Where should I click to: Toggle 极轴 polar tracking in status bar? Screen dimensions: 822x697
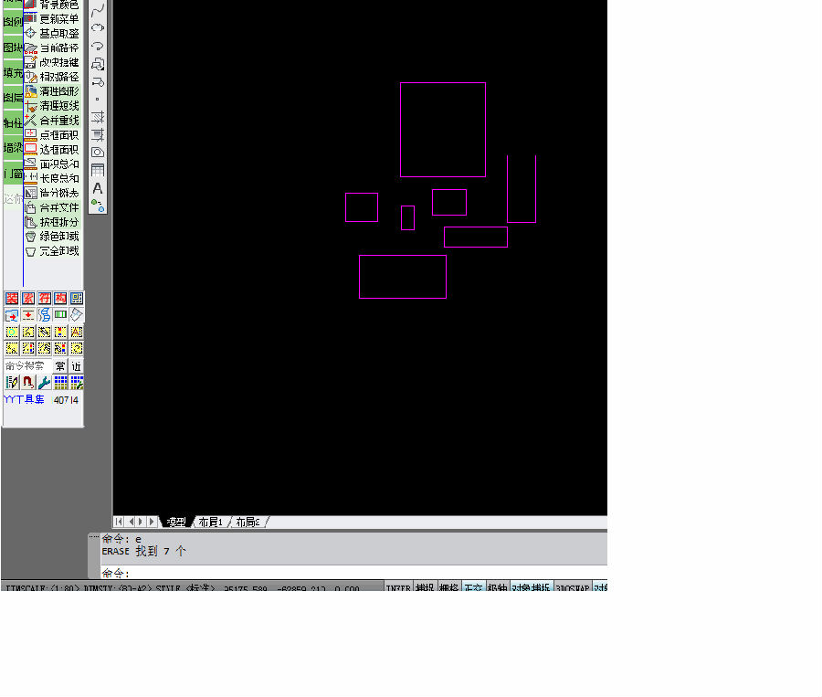[x=497, y=588]
